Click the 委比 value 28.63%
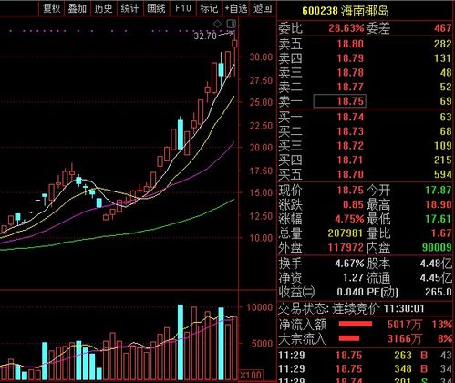 coord(346,28)
